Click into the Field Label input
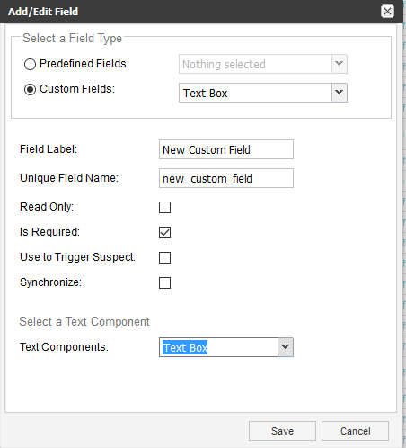This screenshot has width=406, height=448. click(x=226, y=149)
